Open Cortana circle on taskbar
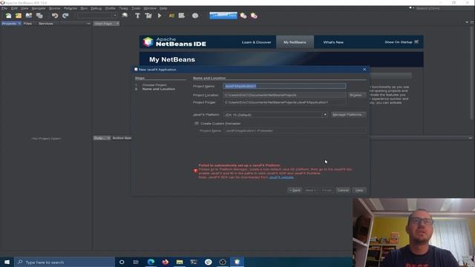The image size is (475, 267). pyautogui.click(x=122, y=262)
